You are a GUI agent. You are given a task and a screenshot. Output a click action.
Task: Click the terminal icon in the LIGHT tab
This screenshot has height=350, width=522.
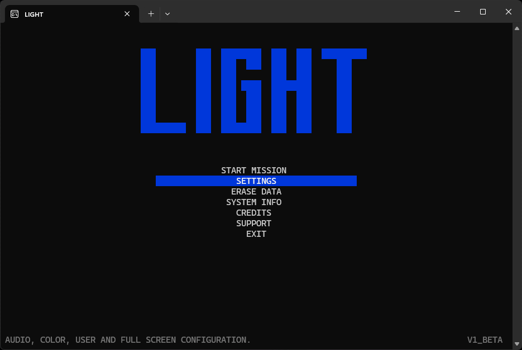click(x=15, y=14)
